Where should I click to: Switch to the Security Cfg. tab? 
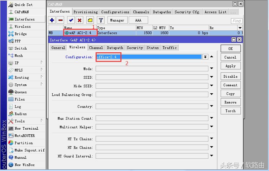click(187, 12)
